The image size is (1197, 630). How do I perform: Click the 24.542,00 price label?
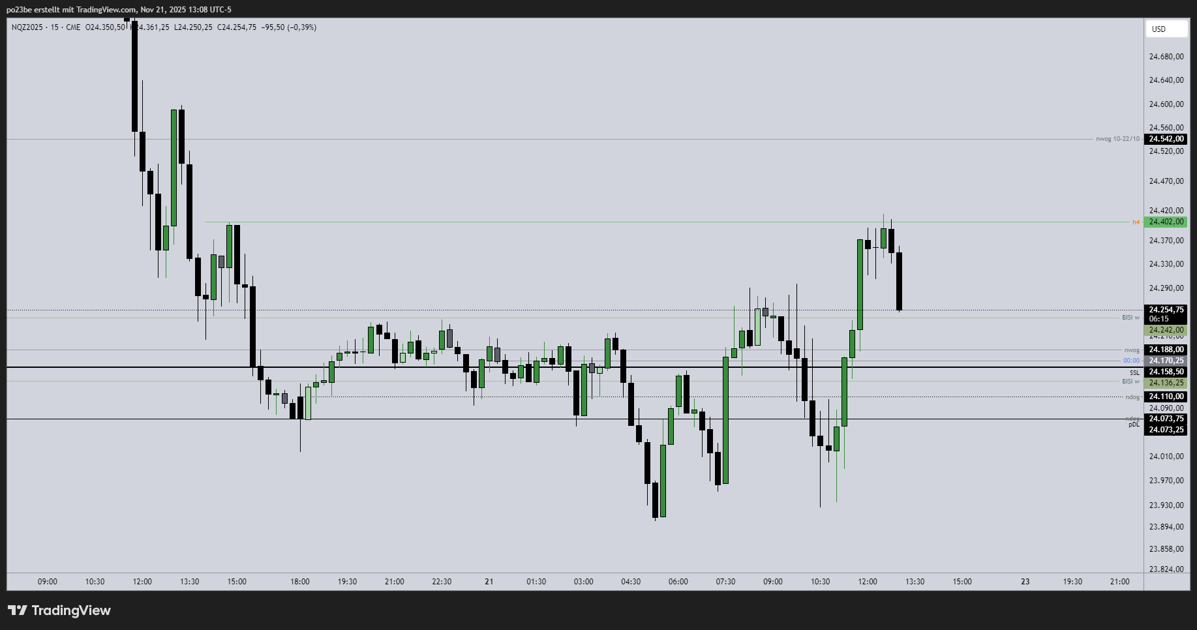pos(1166,139)
